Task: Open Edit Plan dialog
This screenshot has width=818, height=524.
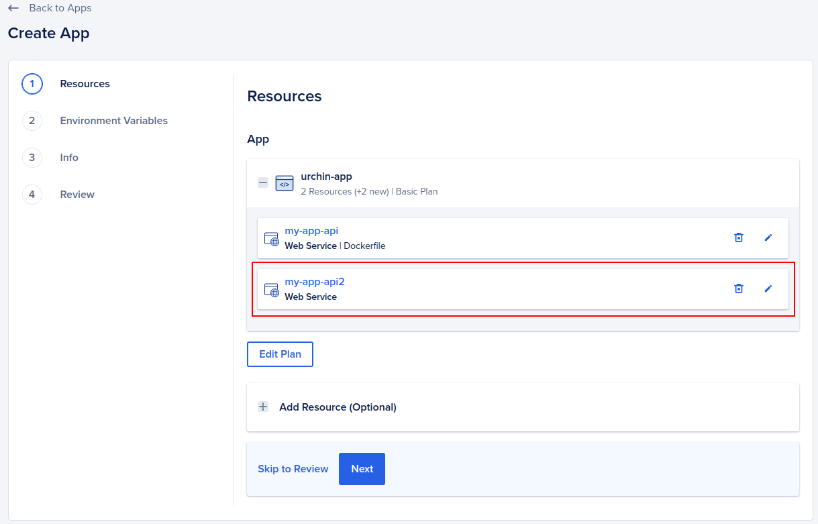Action: (x=280, y=354)
